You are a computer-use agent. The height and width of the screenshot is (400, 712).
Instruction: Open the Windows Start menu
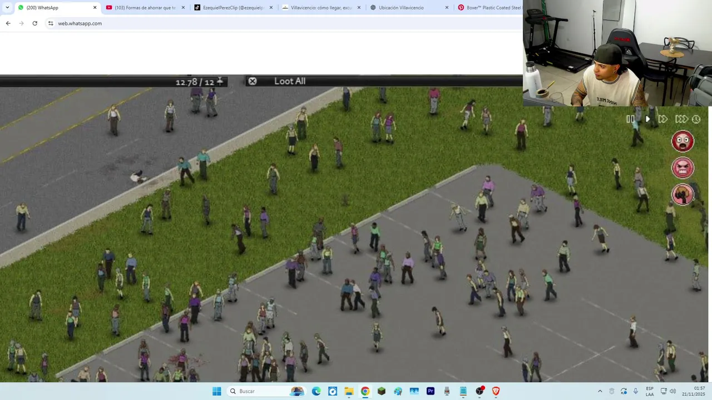click(216, 391)
